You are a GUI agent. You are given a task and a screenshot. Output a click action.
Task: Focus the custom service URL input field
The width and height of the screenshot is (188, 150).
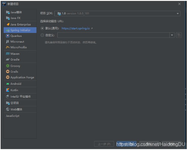point(114,35)
